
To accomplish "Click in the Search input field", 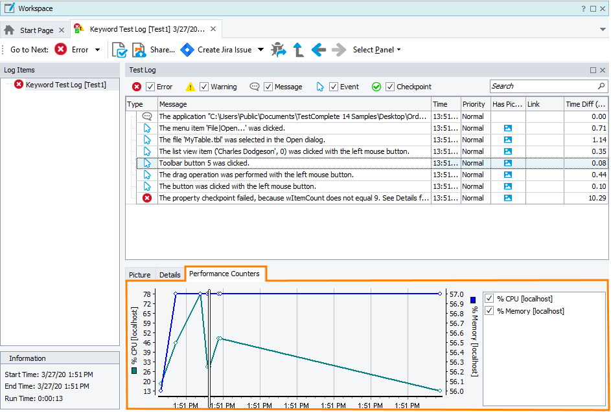I will [542, 86].
